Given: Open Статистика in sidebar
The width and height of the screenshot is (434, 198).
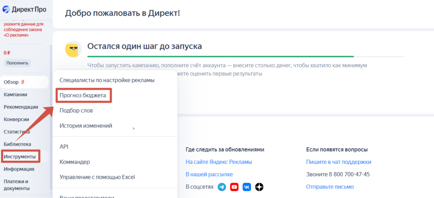Looking at the screenshot, I should coord(17,132).
